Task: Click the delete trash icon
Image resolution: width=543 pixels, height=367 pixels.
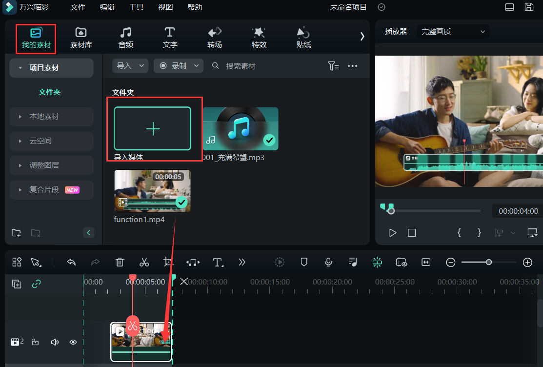Action: tap(120, 262)
